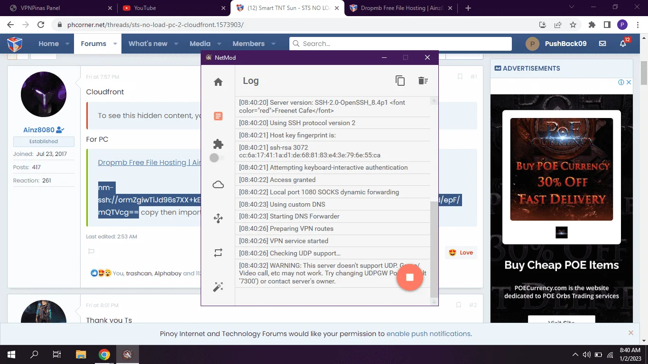This screenshot has height=364, width=648.
Task: Toggle the switch in the NetMod sidebar
Action: click(x=217, y=158)
